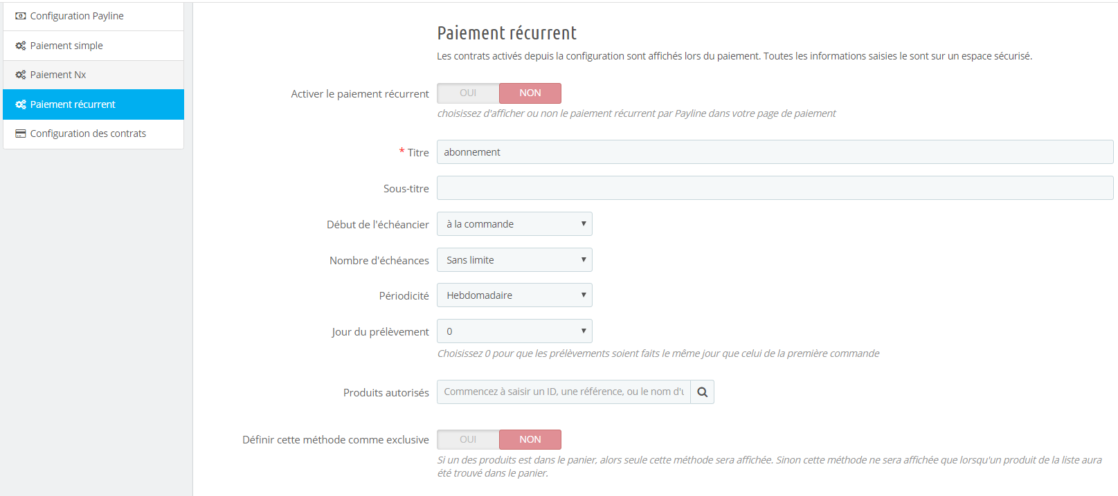Expand the Jour du prélèvement dropdown

click(514, 331)
